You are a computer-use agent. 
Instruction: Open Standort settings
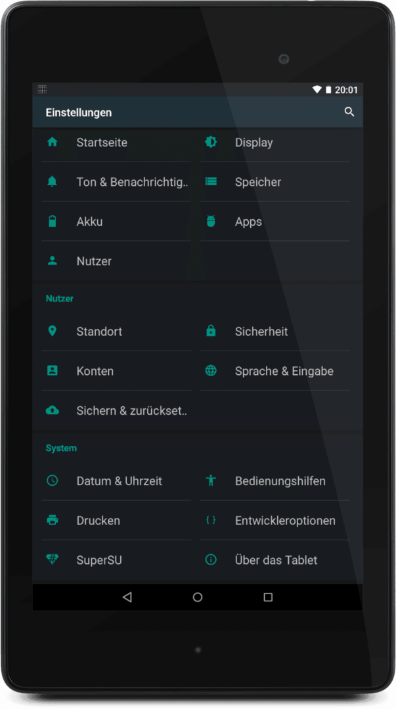[116, 331]
